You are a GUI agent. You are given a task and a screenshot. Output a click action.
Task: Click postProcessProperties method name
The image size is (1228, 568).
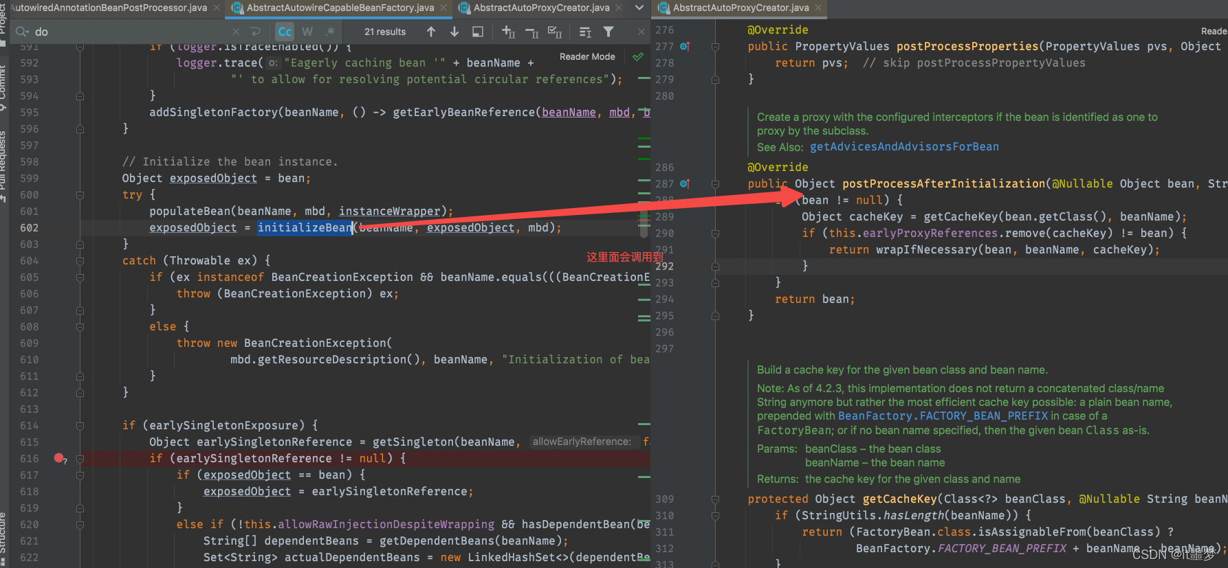click(967, 46)
